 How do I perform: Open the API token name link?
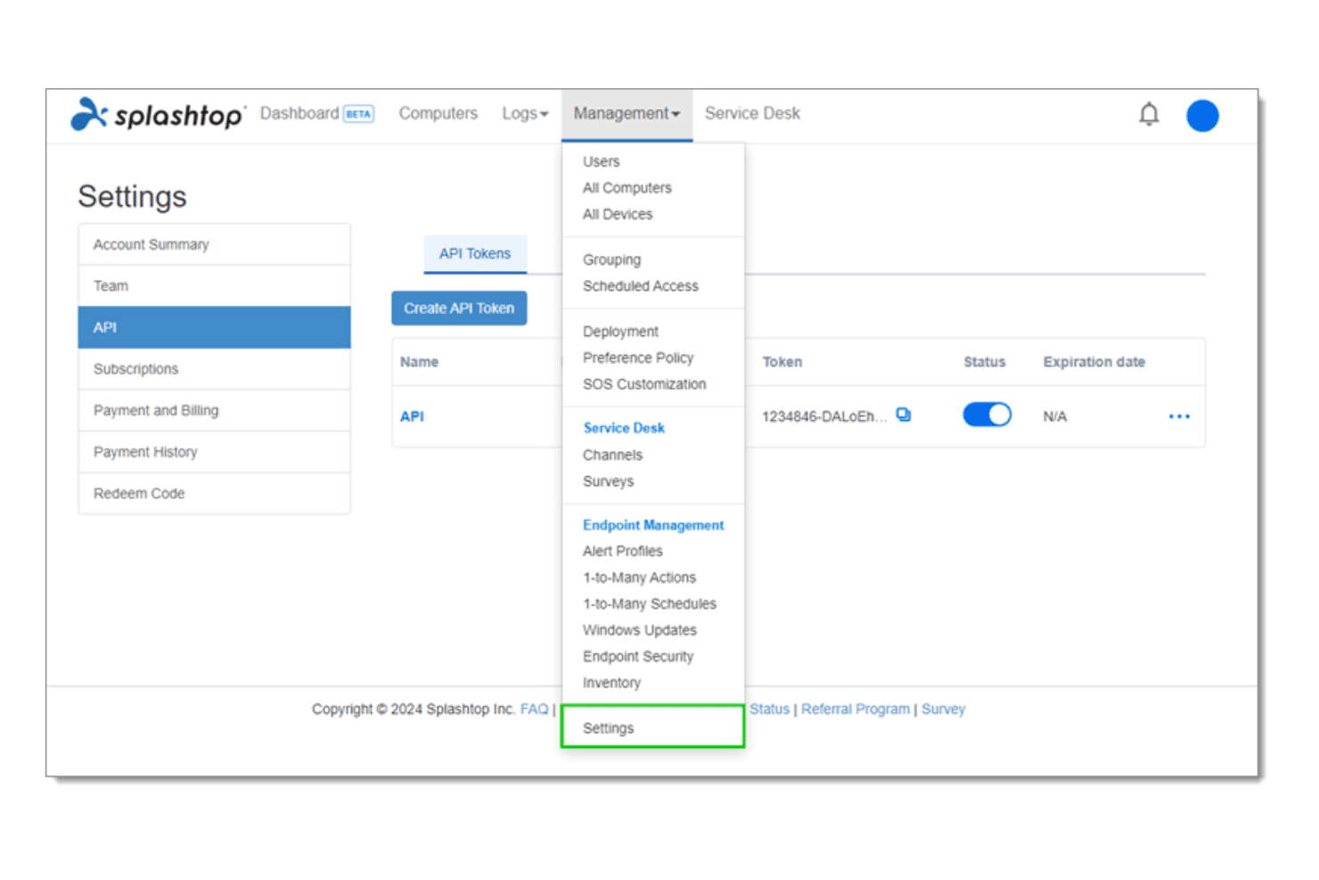(412, 416)
